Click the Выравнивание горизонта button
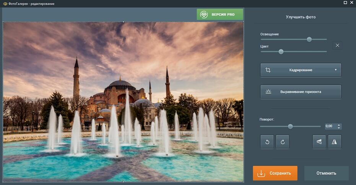This screenshot has height=185, width=356. pos(301,92)
